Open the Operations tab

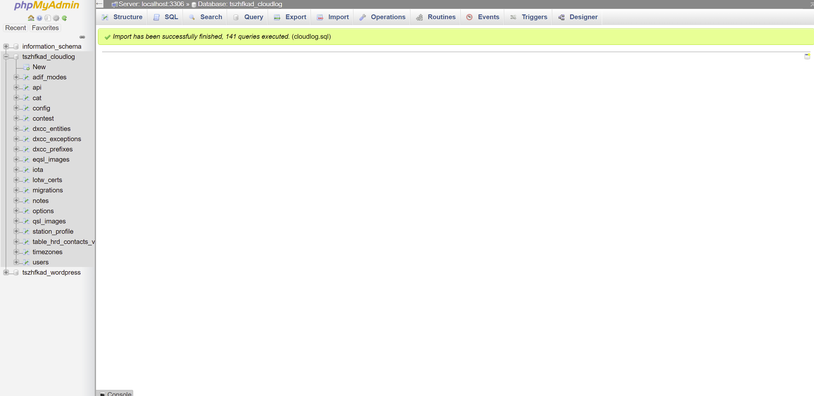pyautogui.click(x=382, y=17)
